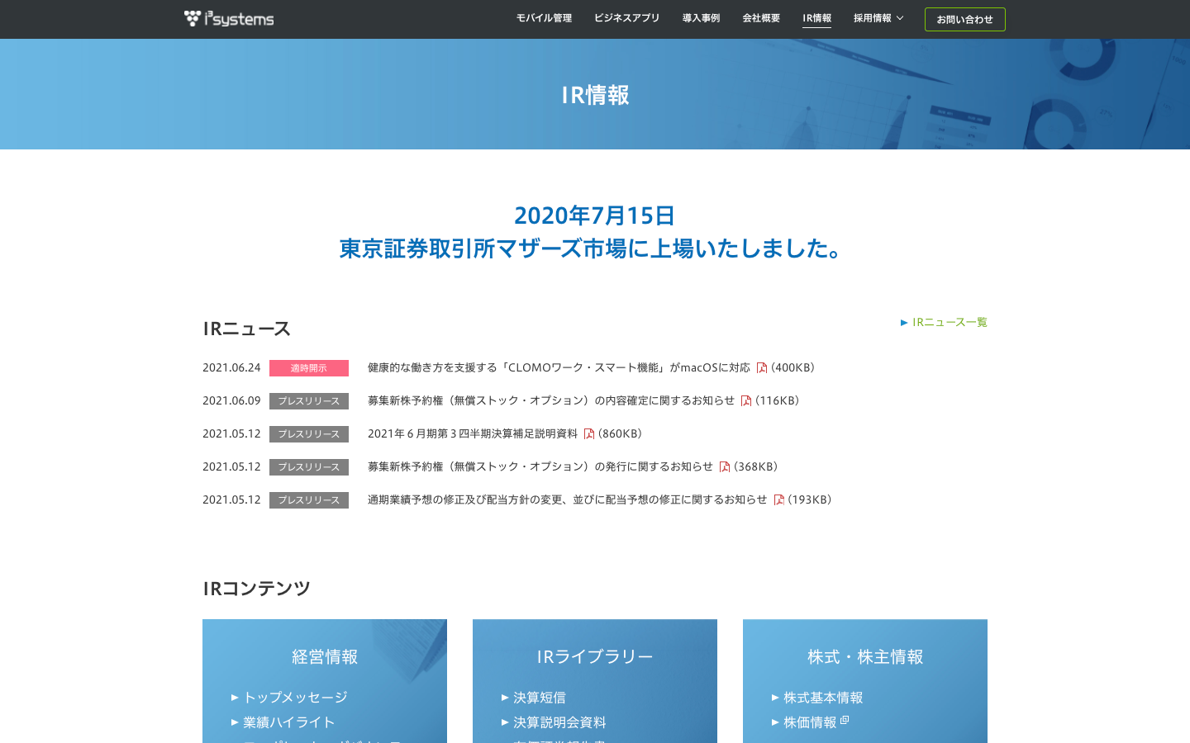Viewport: 1190px width, 743px height.
Task: Open PDF icon for 第3四半期決算補足説明資料
Action: tap(589, 433)
